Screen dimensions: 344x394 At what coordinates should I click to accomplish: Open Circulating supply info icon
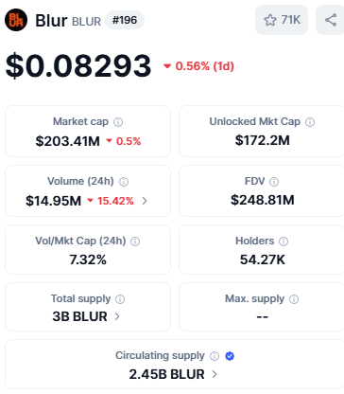pos(215,356)
